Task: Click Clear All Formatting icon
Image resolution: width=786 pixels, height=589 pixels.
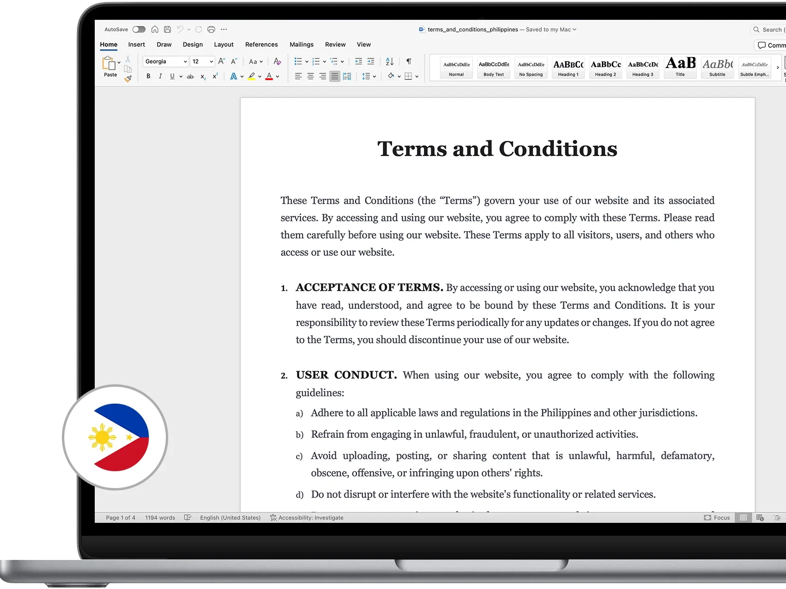Action: 277,61
